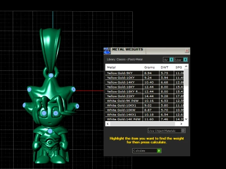The image size is (226, 169).
Task: Sort by the Grams column header
Action: point(149,68)
